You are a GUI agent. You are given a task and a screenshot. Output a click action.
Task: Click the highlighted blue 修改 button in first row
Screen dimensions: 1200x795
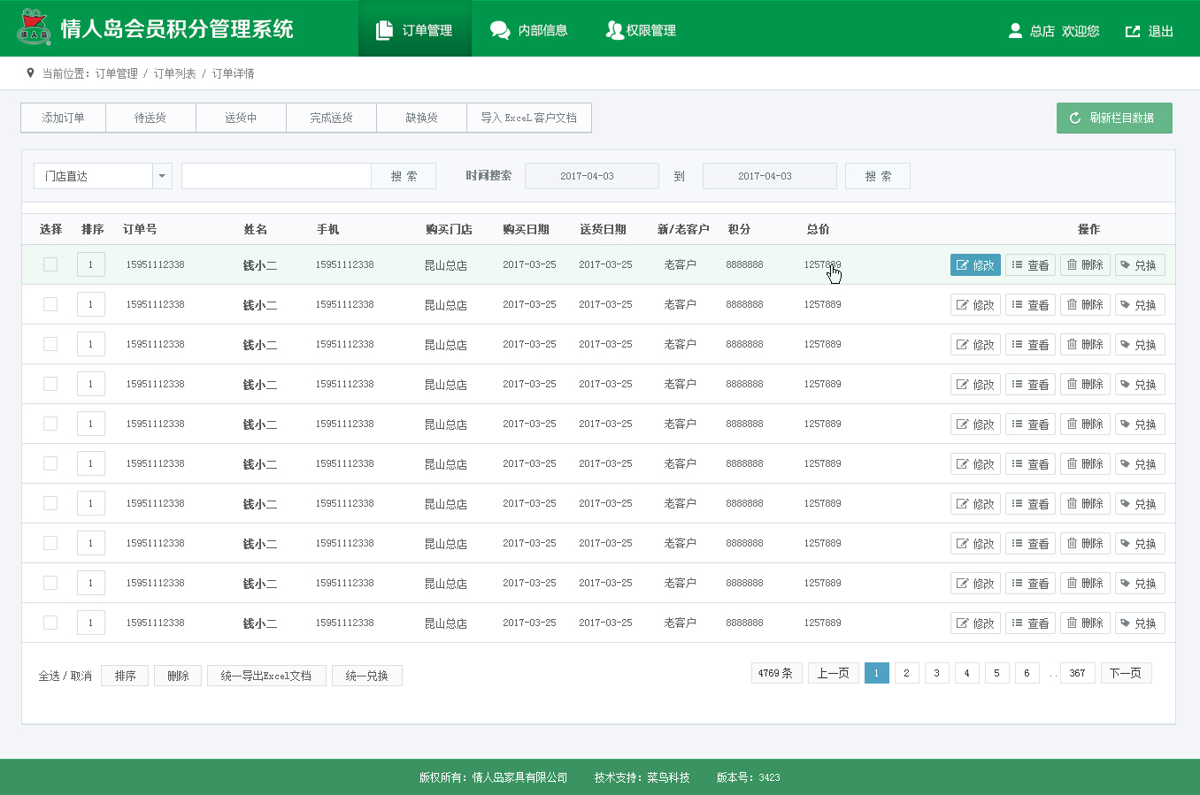click(x=975, y=265)
